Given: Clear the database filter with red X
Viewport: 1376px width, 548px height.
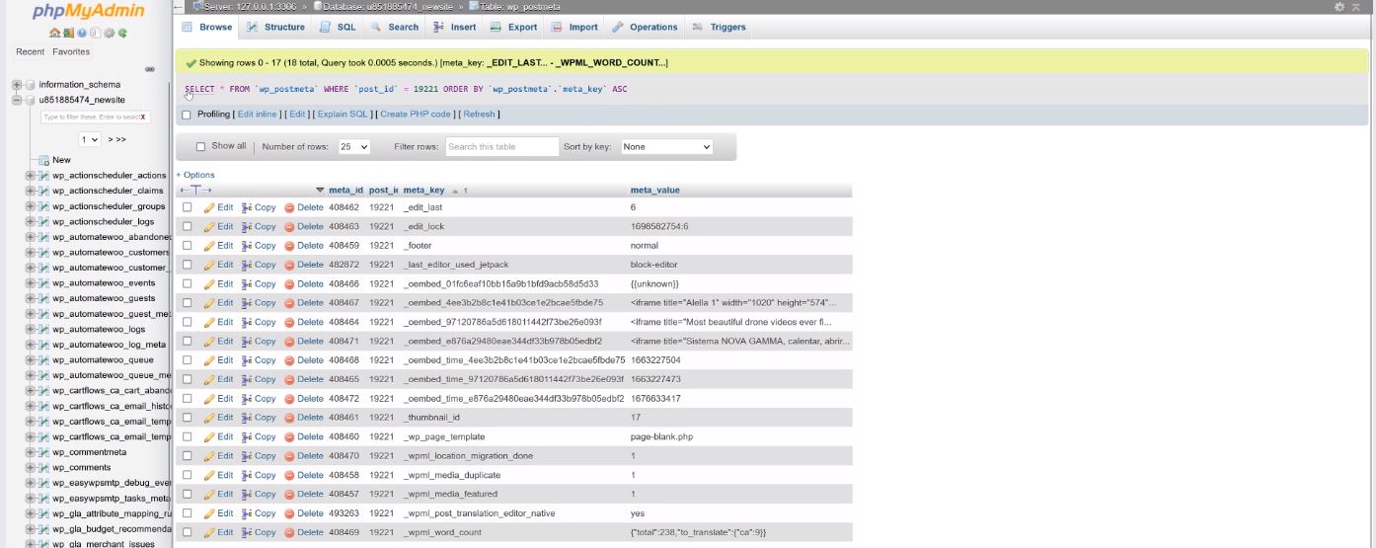Looking at the screenshot, I should point(144,117).
